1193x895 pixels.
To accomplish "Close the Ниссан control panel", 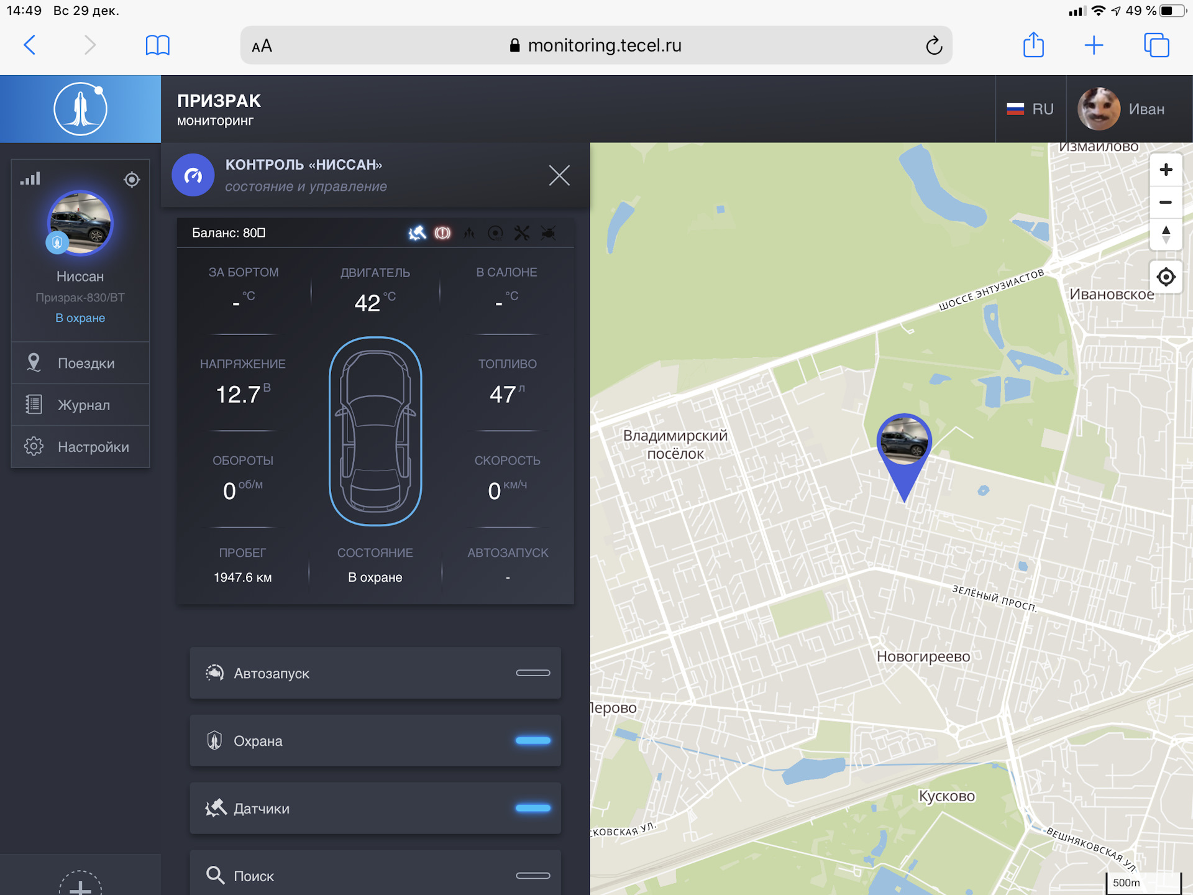I will (560, 175).
